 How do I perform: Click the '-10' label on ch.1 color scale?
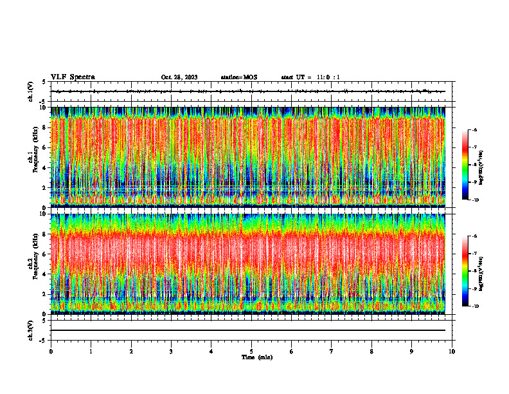coord(475,200)
